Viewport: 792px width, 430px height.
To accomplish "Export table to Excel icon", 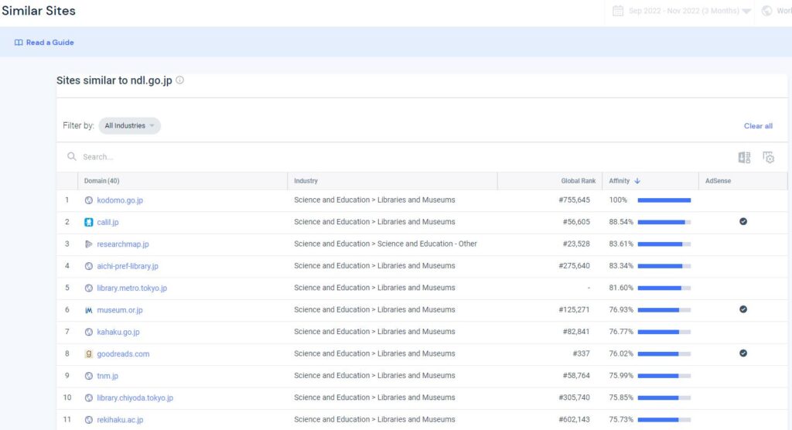I will coord(744,158).
